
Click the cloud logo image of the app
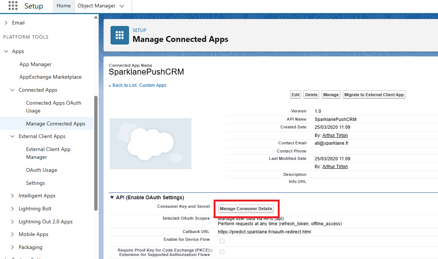(x=151, y=144)
